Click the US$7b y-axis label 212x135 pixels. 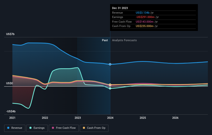(10, 34)
